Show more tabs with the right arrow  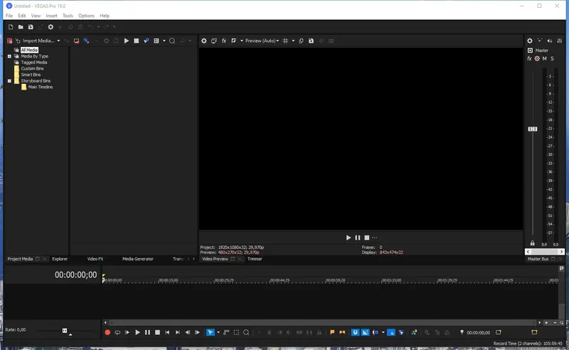(x=193, y=259)
